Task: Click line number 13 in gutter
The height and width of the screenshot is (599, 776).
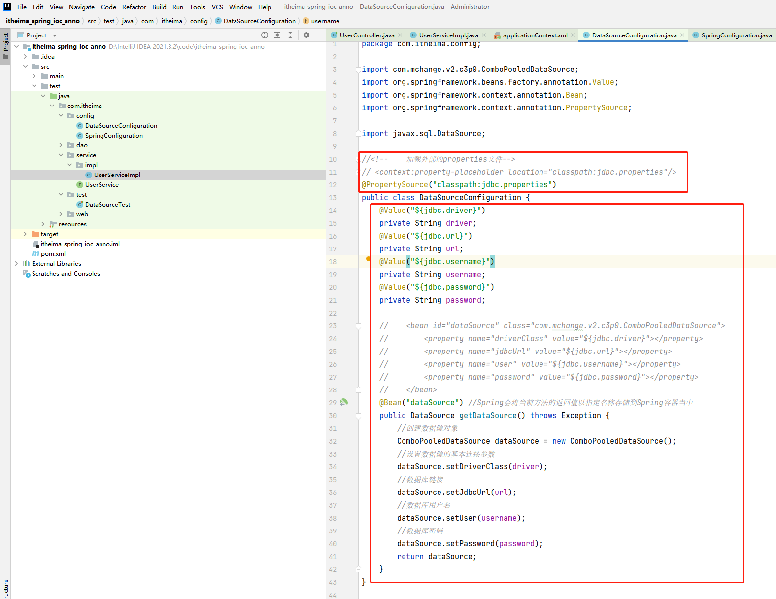Action: point(333,198)
